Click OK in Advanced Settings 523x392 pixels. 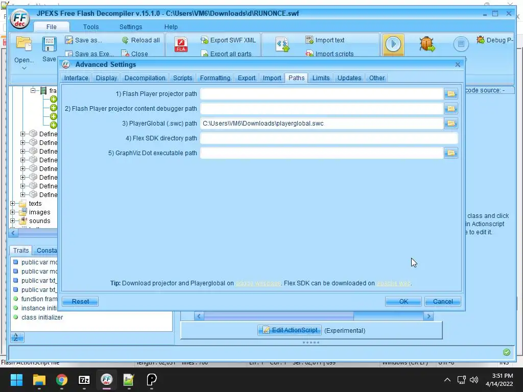403,301
